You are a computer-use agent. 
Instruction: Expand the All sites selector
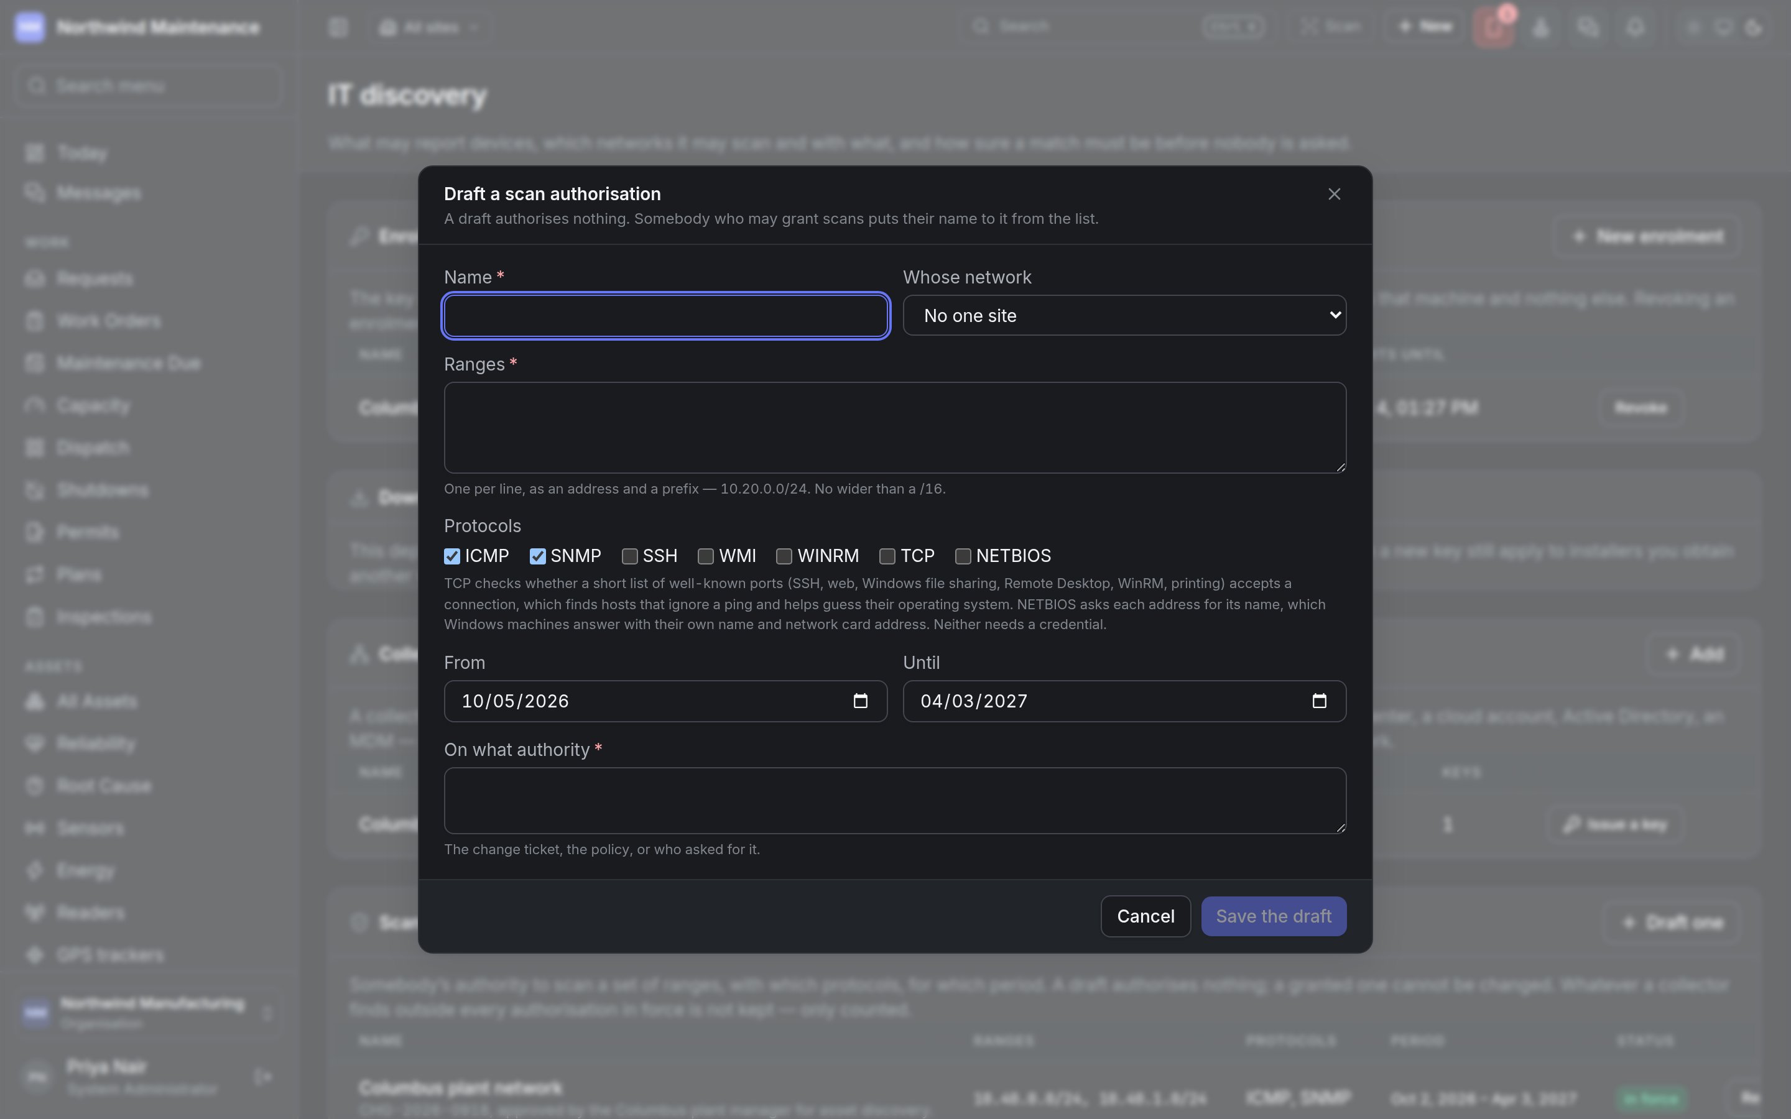click(x=429, y=27)
